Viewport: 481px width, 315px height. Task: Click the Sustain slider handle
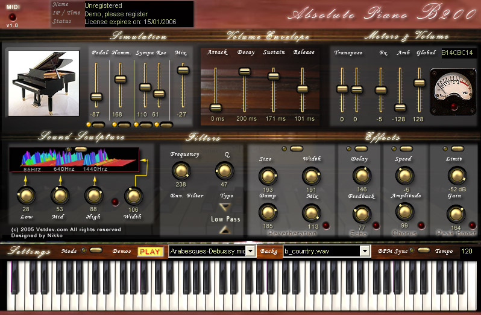pyautogui.click(x=273, y=76)
